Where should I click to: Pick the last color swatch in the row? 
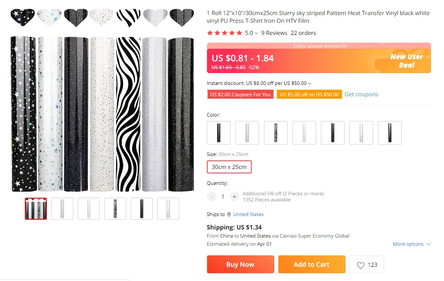(x=390, y=132)
